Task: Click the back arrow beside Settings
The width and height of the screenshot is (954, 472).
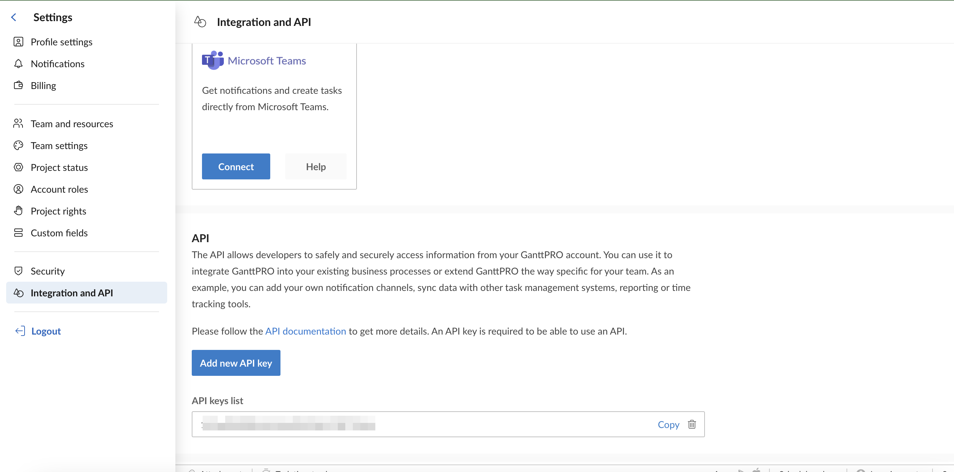Action: click(x=14, y=17)
